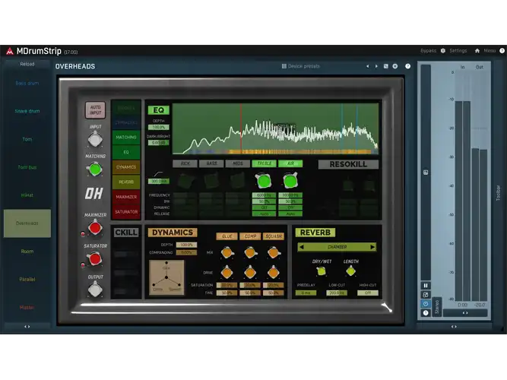Viewport: 507px width, 380px height.
Task: Click the reverb Dry/Wet knob
Action: click(322, 271)
